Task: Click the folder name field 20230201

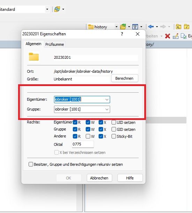Action: (x=96, y=57)
